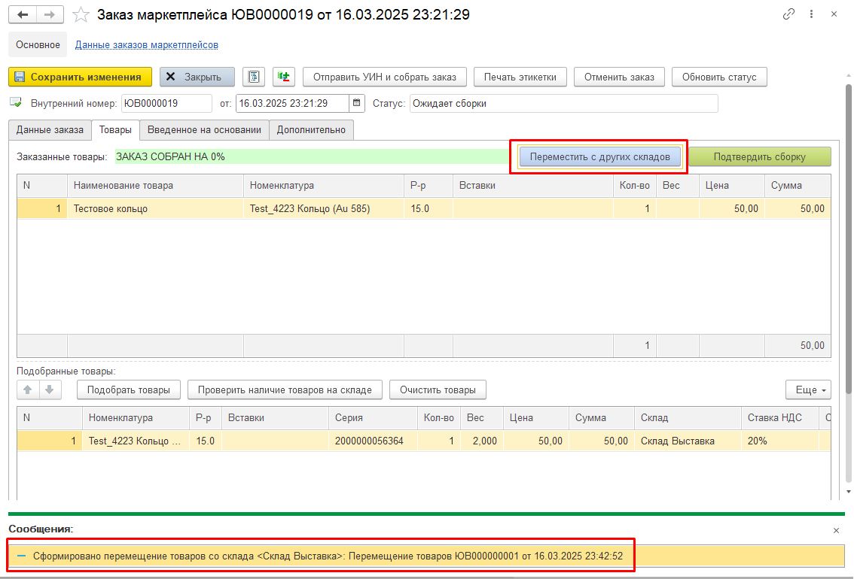Click Очистить товары button

click(438, 390)
